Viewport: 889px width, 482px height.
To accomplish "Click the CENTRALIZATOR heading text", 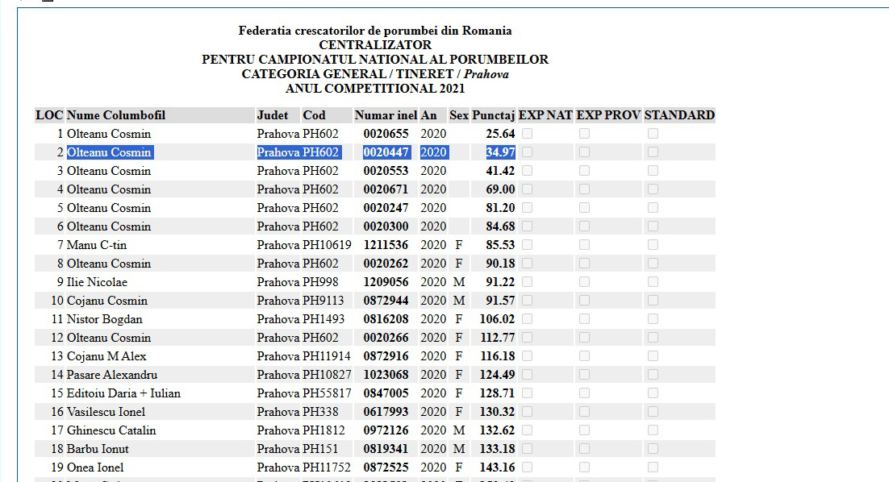I will (x=375, y=45).
